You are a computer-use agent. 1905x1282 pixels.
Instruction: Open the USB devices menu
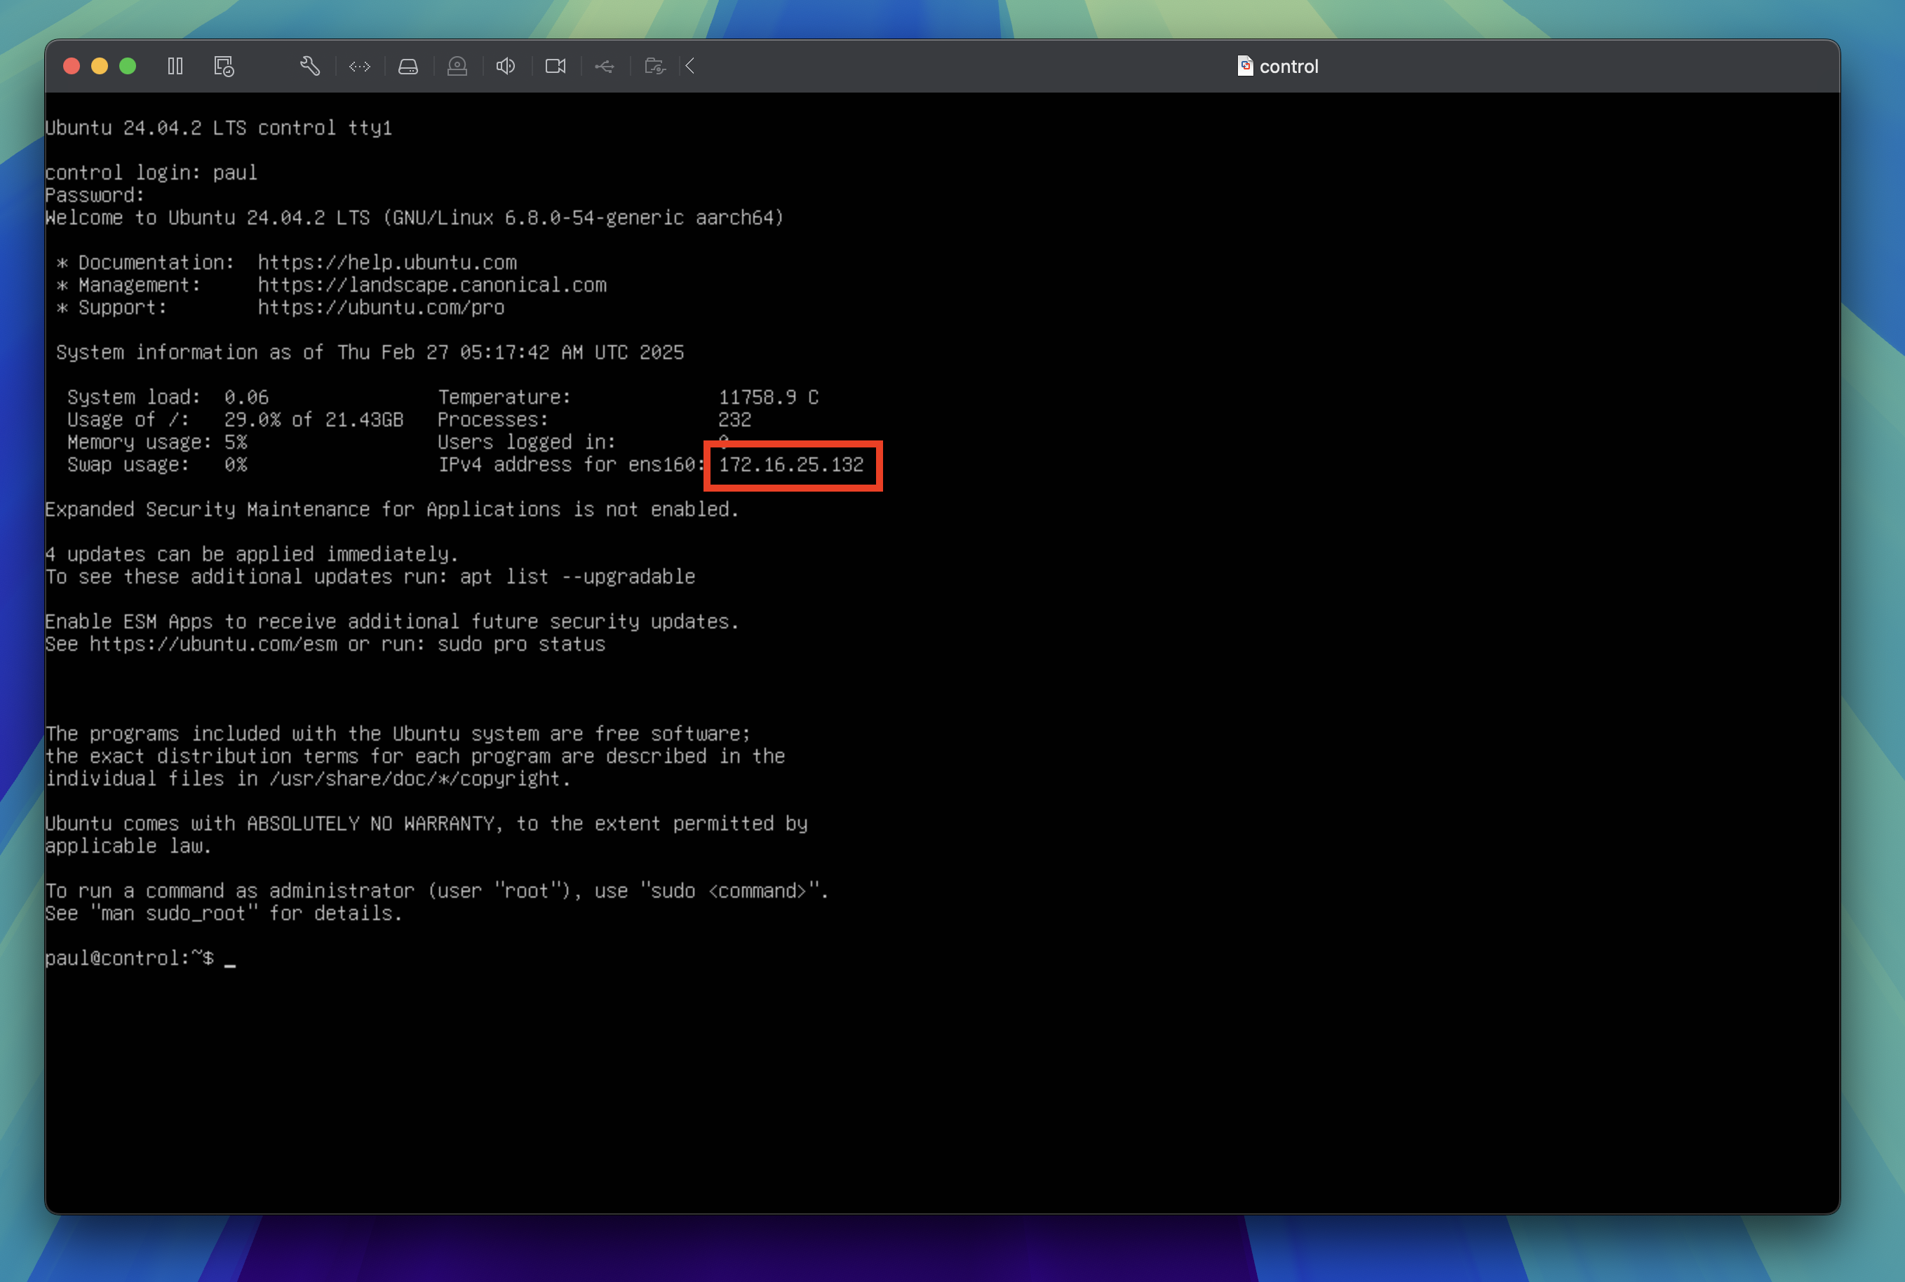point(605,66)
